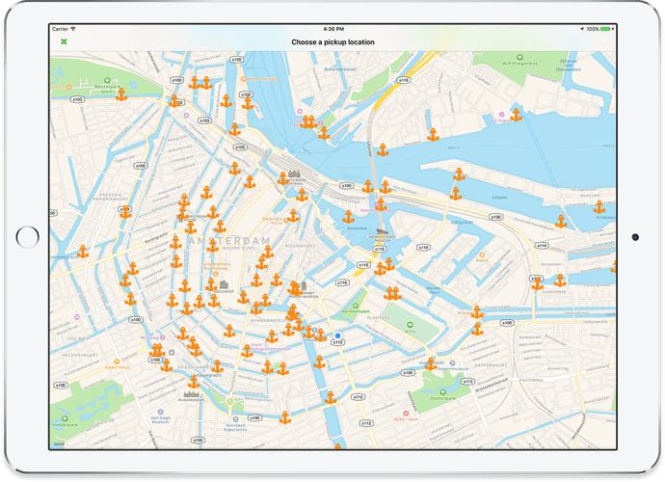Tap the HELMERSBUURT neighborhood label
The width and height of the screenshot is (665, 482).
pos(81,355)
